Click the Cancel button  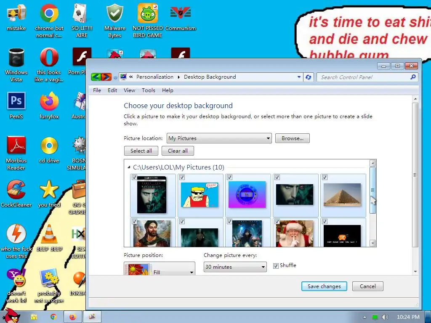click(x=368, y=286)
